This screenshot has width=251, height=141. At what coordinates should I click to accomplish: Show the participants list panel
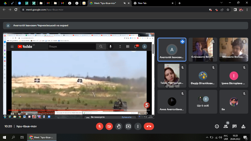click(226, 126)
